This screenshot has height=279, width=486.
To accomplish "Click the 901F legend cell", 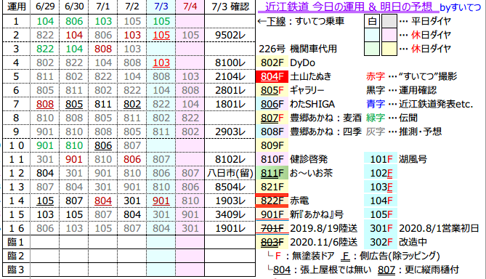I will (x=272, y=214).
